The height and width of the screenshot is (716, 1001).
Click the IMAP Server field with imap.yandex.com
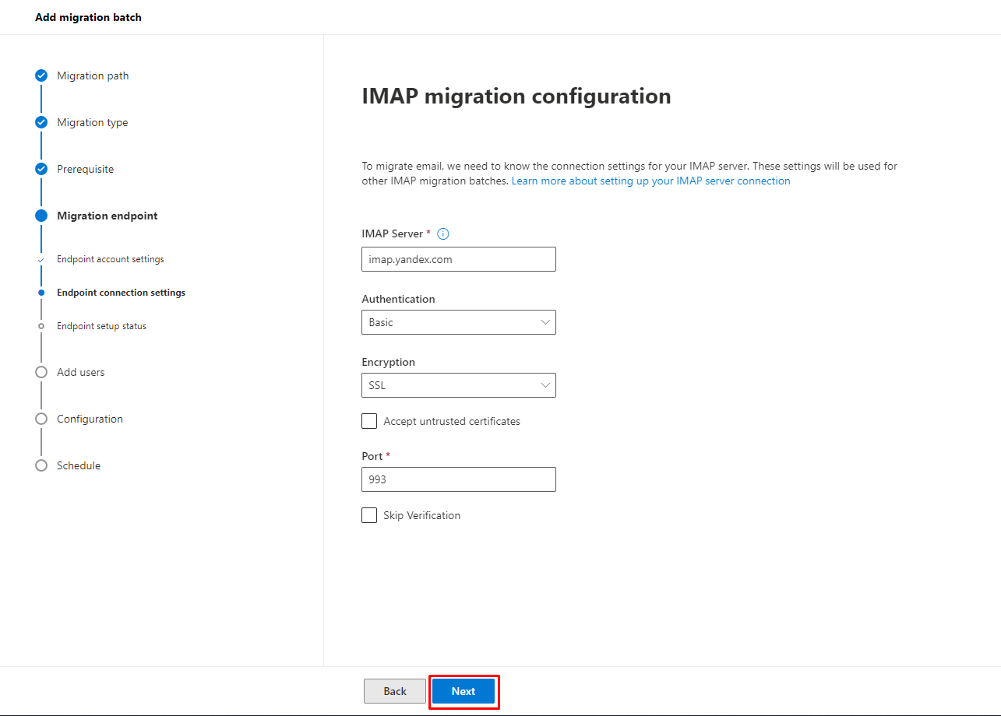pos(459,259)
